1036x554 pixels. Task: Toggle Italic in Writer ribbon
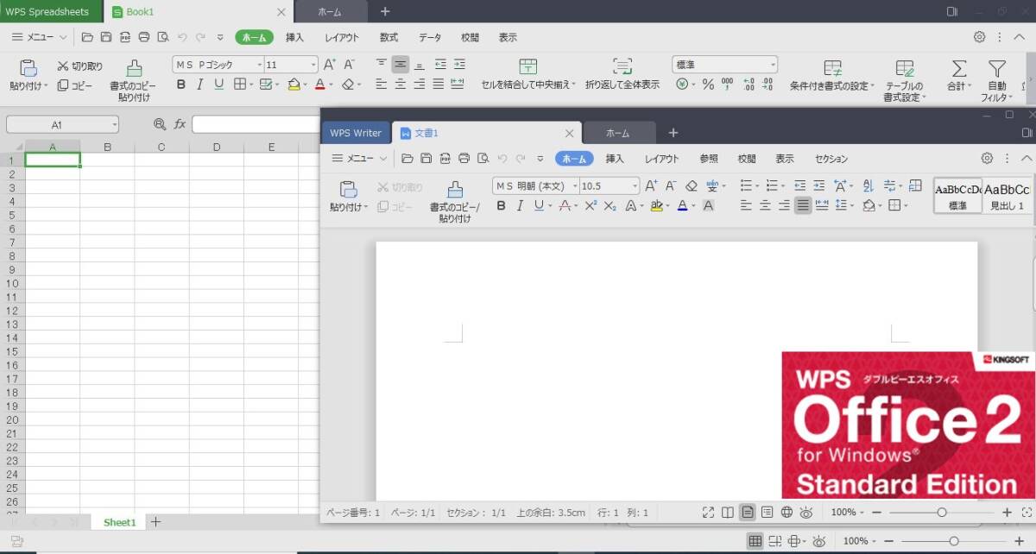pos(520,206)
